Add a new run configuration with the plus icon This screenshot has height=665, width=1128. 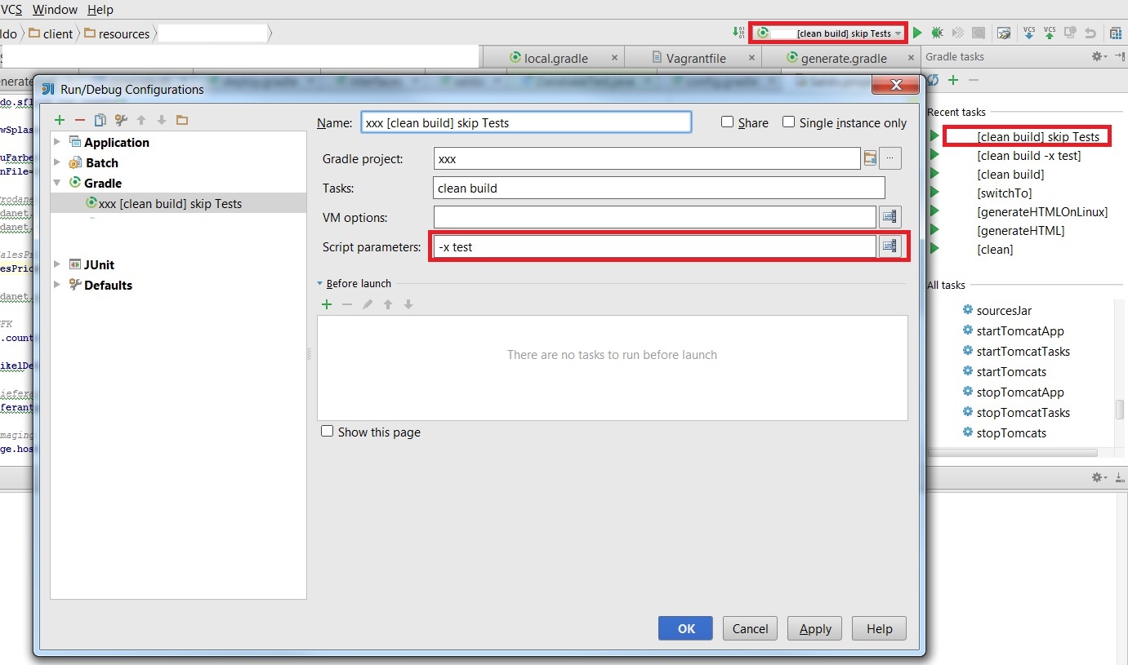[x=60, y=120]
